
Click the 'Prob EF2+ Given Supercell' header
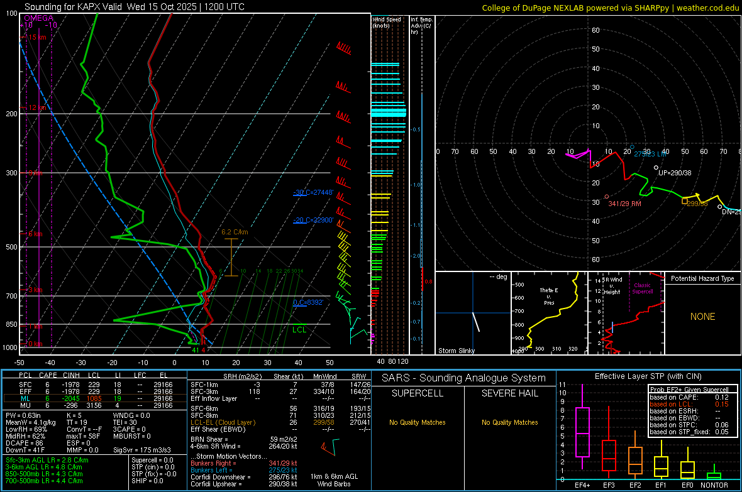(x=689, y=390)
